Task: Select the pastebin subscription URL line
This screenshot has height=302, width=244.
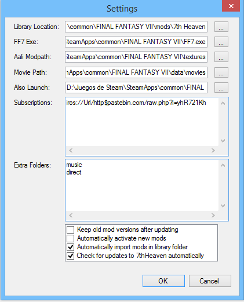Action: 136,103
